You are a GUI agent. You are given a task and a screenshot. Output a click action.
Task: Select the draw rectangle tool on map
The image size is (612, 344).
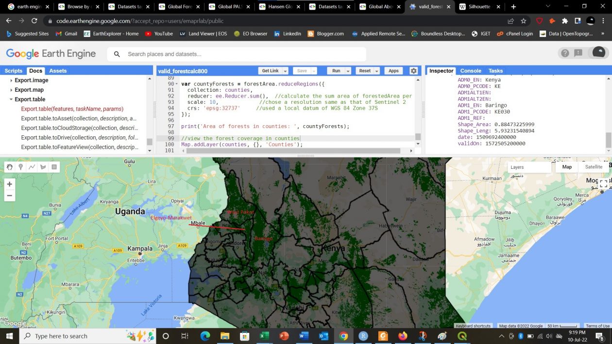pyautogui.click(x=54, y=167)
